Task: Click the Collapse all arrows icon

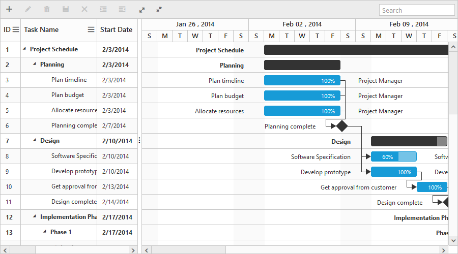Action: point(159,9)
